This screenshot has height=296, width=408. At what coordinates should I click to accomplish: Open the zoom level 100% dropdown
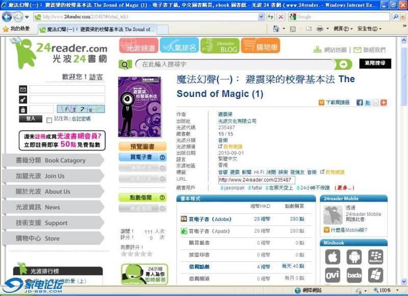397,290
